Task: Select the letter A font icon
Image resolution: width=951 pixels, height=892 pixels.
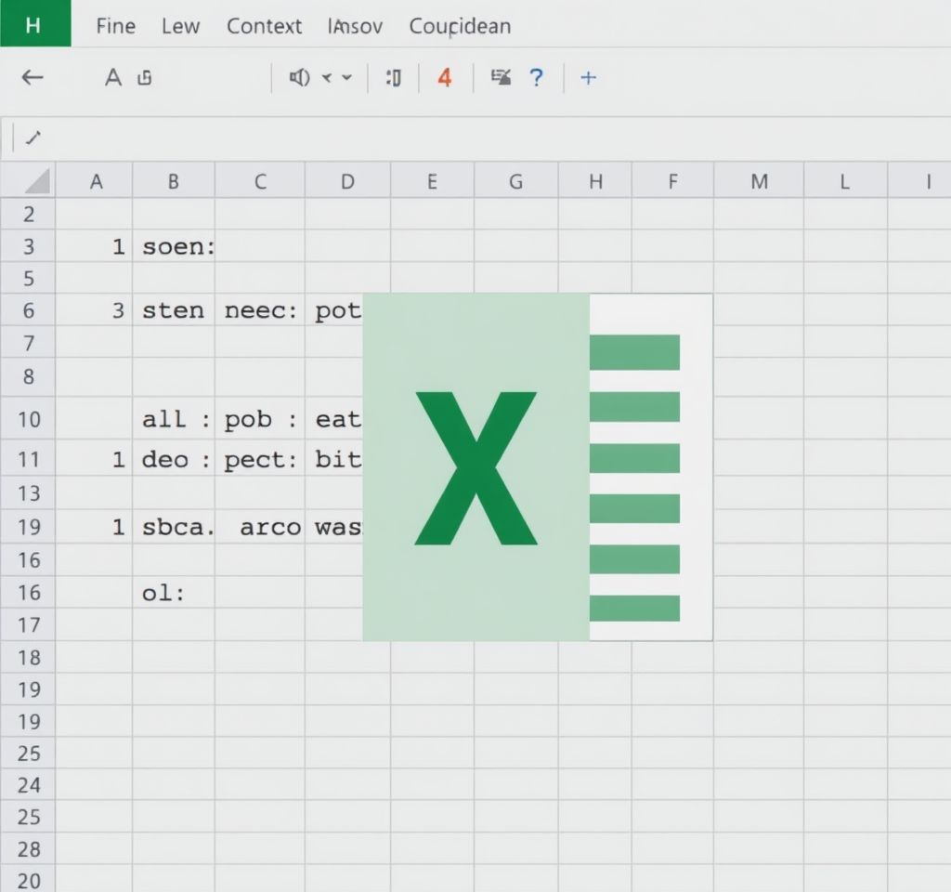Action: (x=112, y=78)
